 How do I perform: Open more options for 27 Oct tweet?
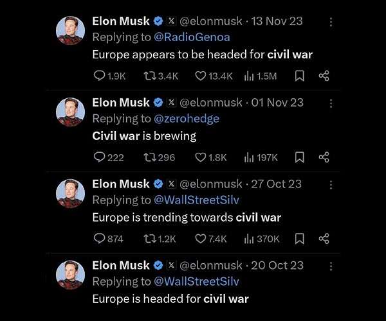pyautogui.click(x=331, y=185)
